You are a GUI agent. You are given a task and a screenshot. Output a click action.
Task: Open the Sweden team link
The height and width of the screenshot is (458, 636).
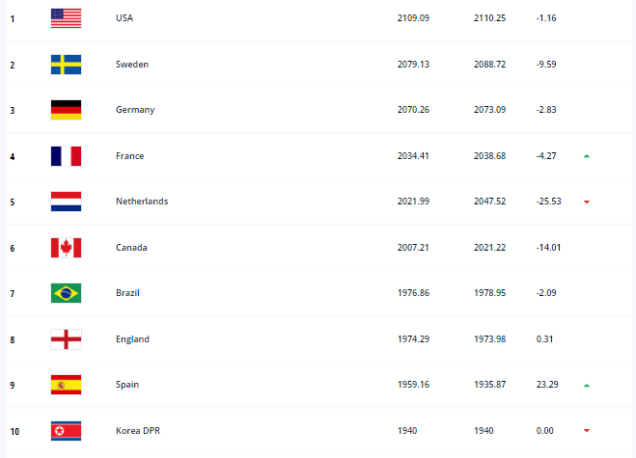(132, 64)
